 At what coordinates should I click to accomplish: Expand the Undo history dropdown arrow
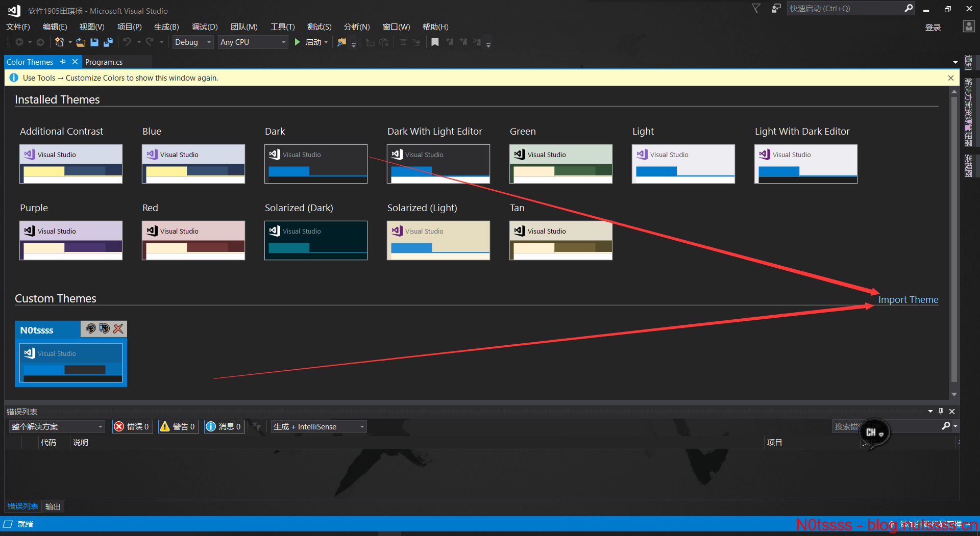pyautogui.click(x=139, y=42)
